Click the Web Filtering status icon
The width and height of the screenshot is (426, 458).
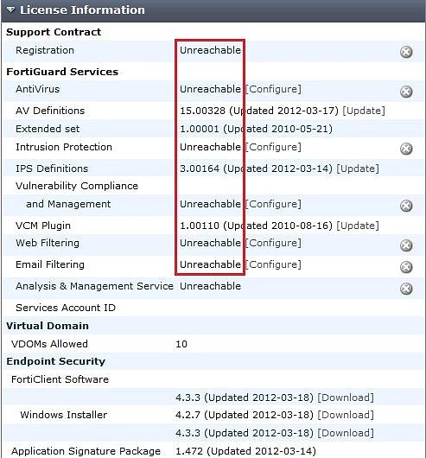pyautogui.click(x=406, y=245)
